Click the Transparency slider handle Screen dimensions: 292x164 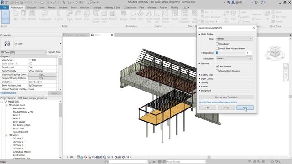pyautogui.click(x=217, y=53)
